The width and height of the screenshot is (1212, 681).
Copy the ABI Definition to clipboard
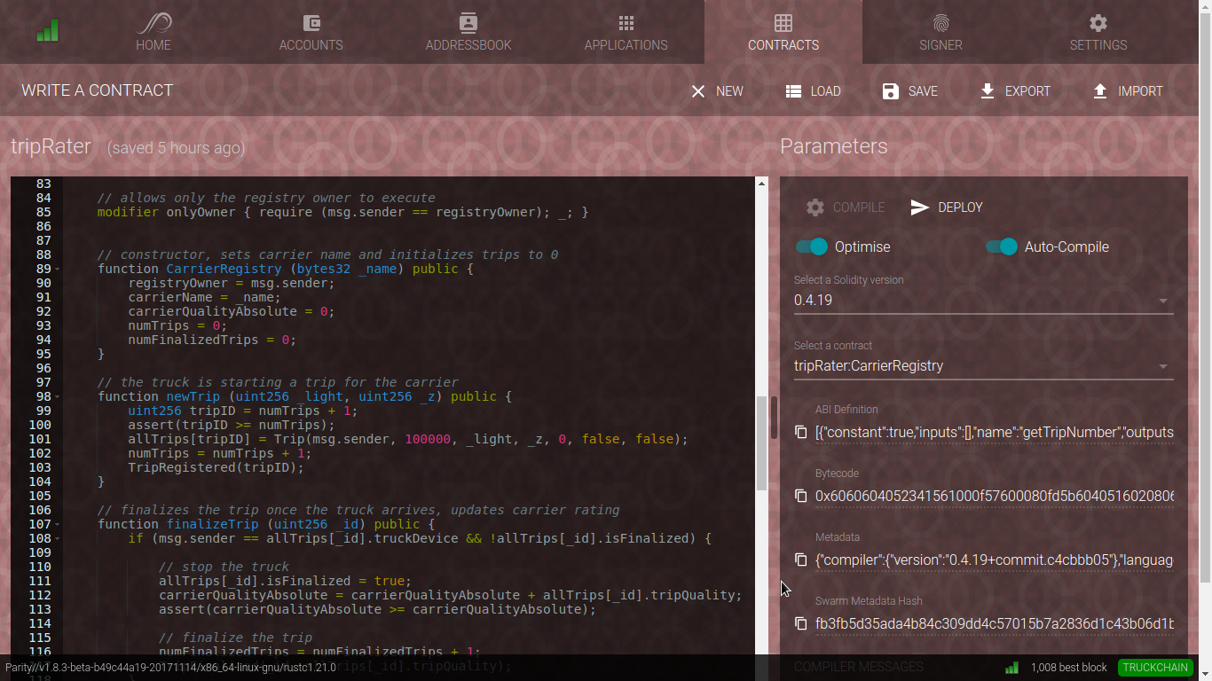pos(801,432)
